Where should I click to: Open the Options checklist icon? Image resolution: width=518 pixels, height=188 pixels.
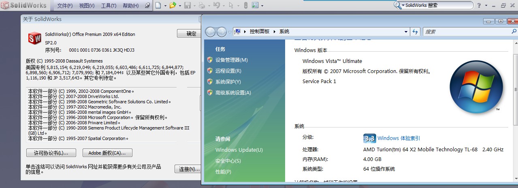(x=256, y=6)
